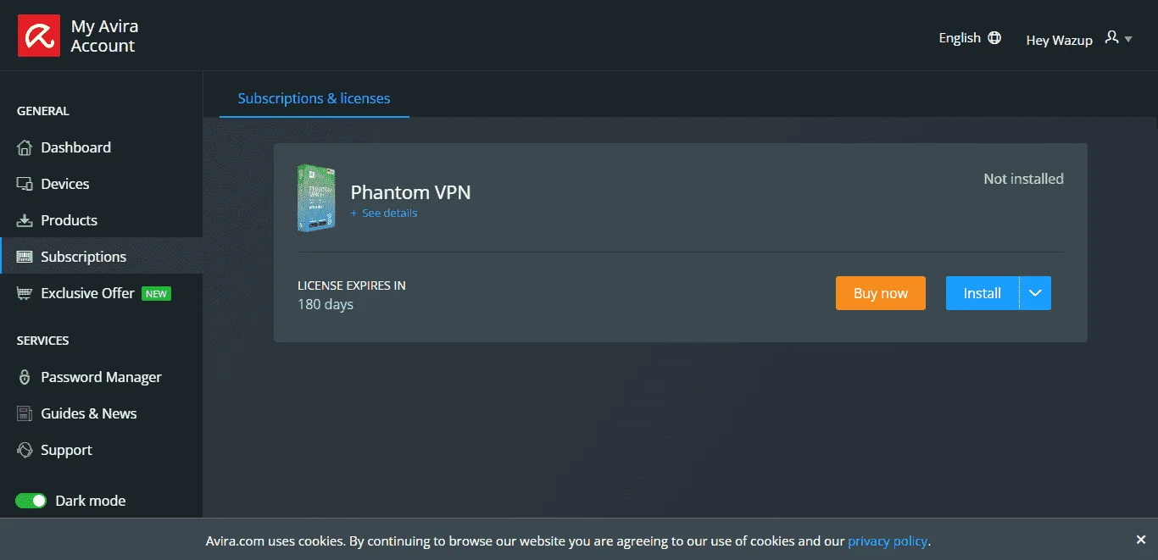Viewport: 1158px width, 560px height.
Task: Open Dashboard via the house icon
Action: coord(25,147)
